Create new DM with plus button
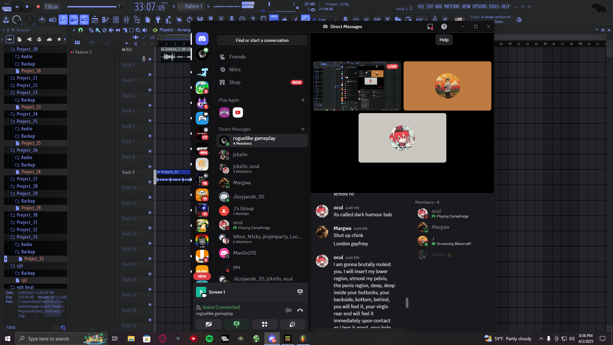613x345 pixels. pos(303,129)
